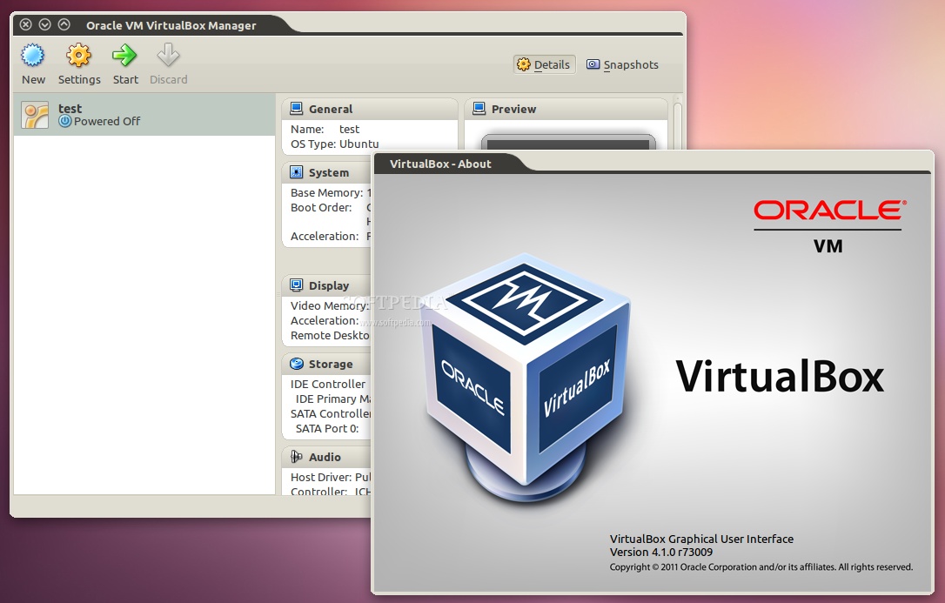Screen dimensions: 945x603
Task: Click 'VirtualBox Graphical User Interface' text
Action: (x=701, y=539)
